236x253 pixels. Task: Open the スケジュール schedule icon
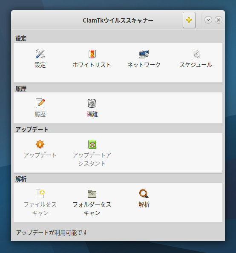196,54
